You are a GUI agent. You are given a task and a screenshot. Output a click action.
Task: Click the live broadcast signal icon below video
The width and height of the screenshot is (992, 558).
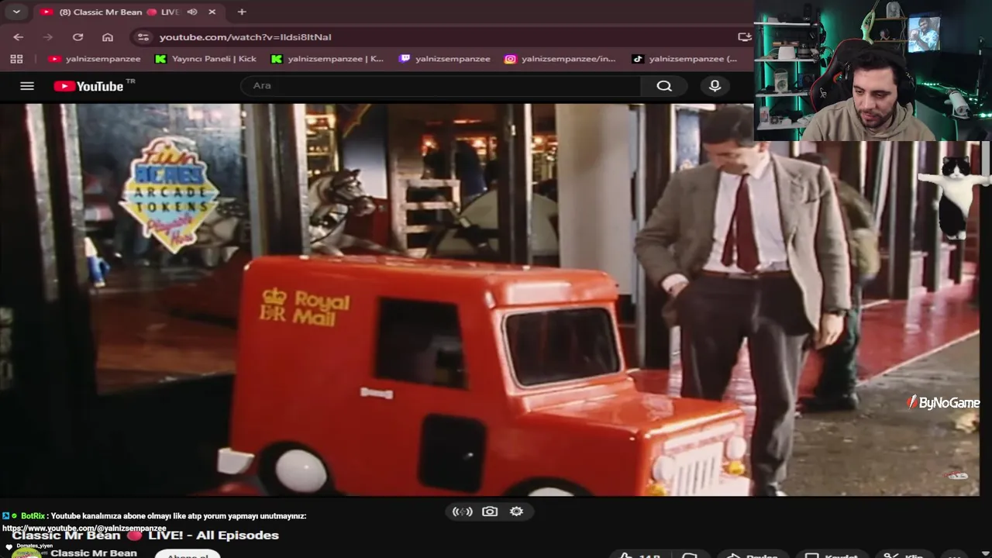(463, 511)
